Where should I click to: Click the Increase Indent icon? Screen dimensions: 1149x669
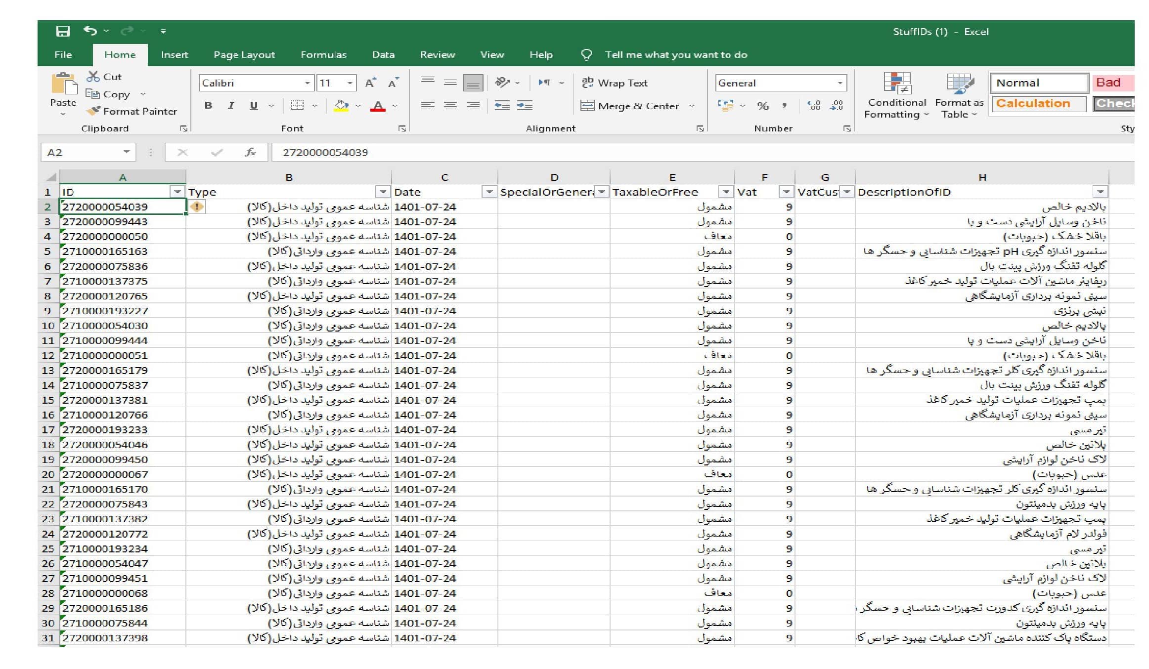pos(525,105)
